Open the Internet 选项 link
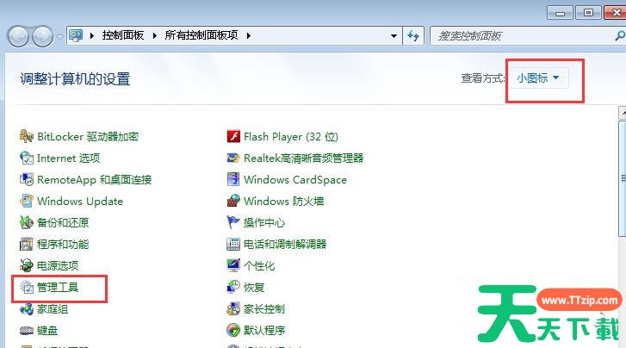 pyautogui.click(x=68, y=158)
